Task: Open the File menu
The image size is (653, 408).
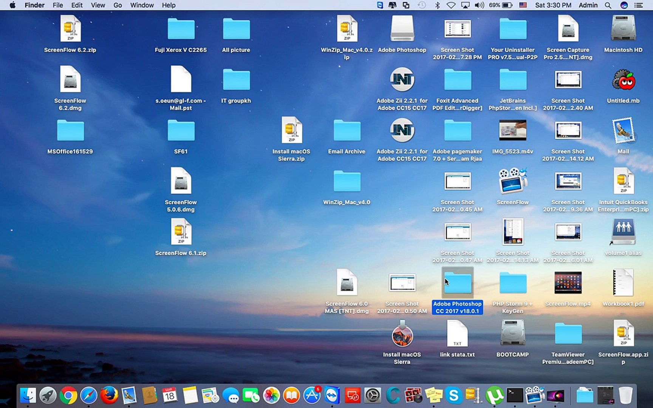Action: coord(58,5)
